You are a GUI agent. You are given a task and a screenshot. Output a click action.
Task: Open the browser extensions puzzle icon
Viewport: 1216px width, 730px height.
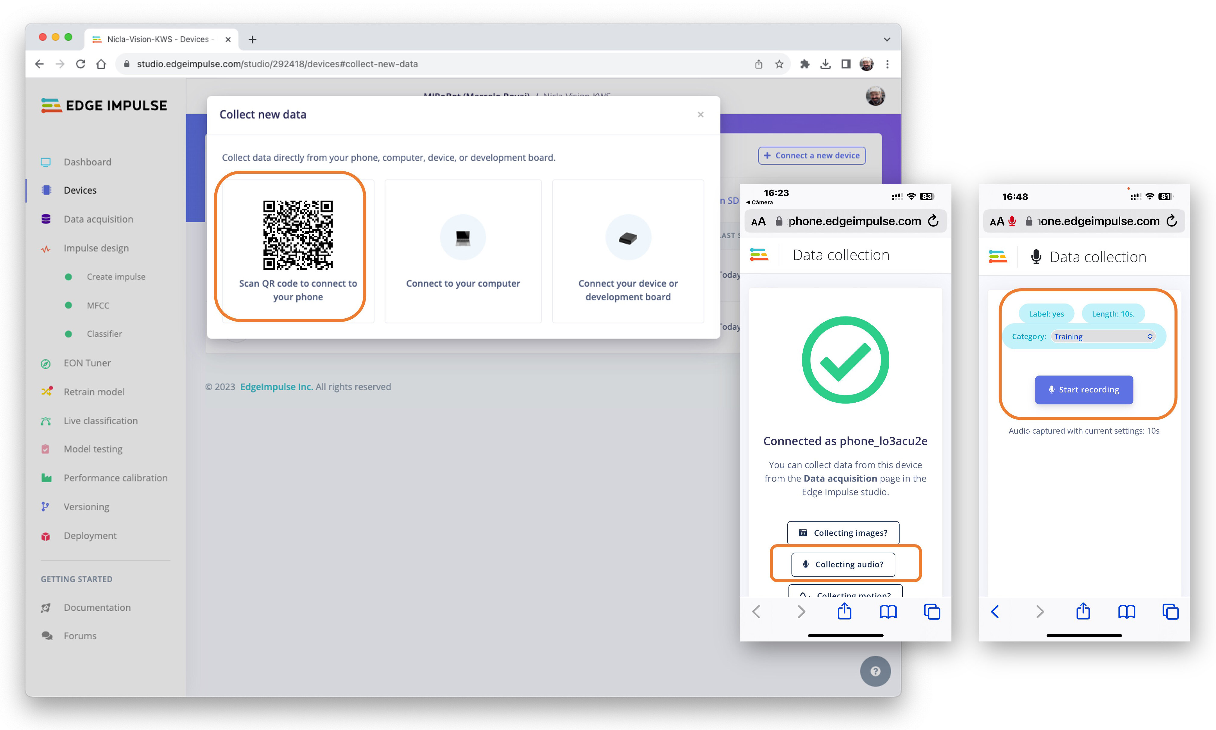click(x=804, y=64)
